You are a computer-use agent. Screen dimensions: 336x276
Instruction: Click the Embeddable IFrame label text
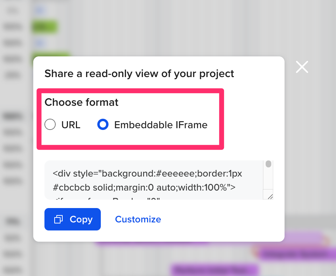pyautogui.click(x=161, y=125)
